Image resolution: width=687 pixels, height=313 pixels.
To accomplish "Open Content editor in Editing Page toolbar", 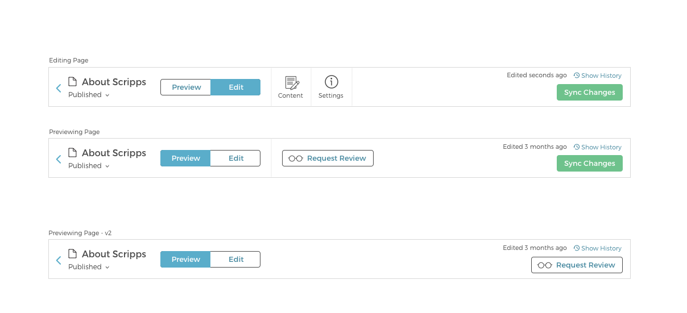I will click(x=291, y=87).
